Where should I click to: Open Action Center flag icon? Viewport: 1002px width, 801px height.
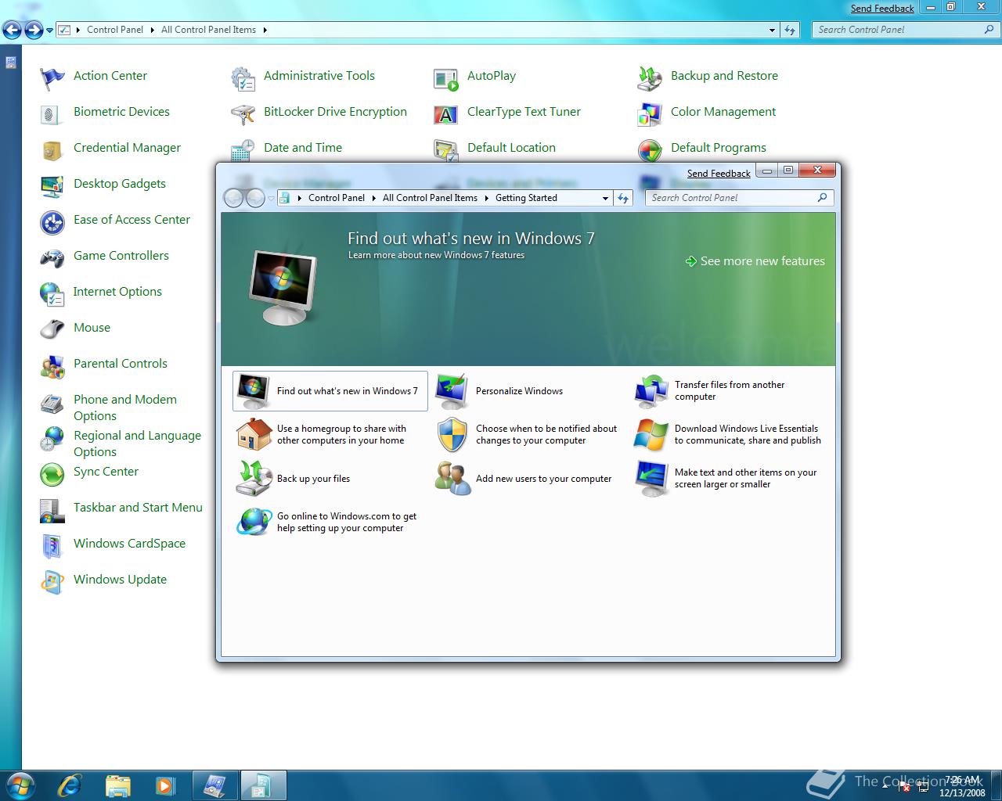click(52, 77)
